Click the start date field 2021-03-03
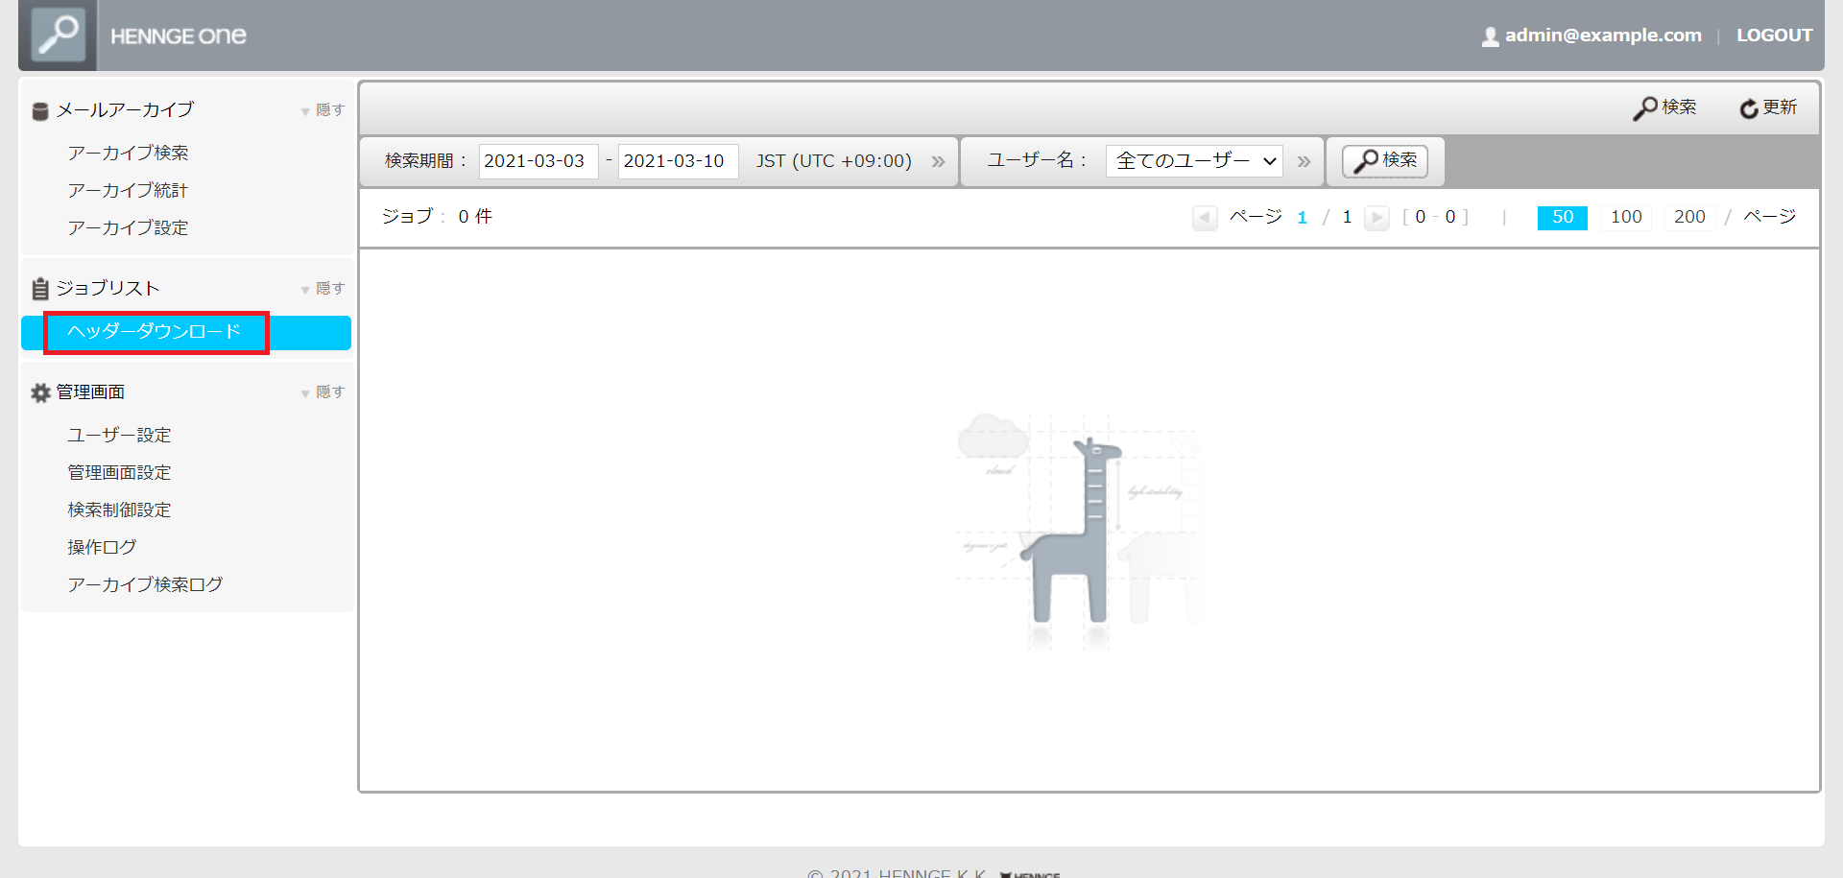 [539, 161]
